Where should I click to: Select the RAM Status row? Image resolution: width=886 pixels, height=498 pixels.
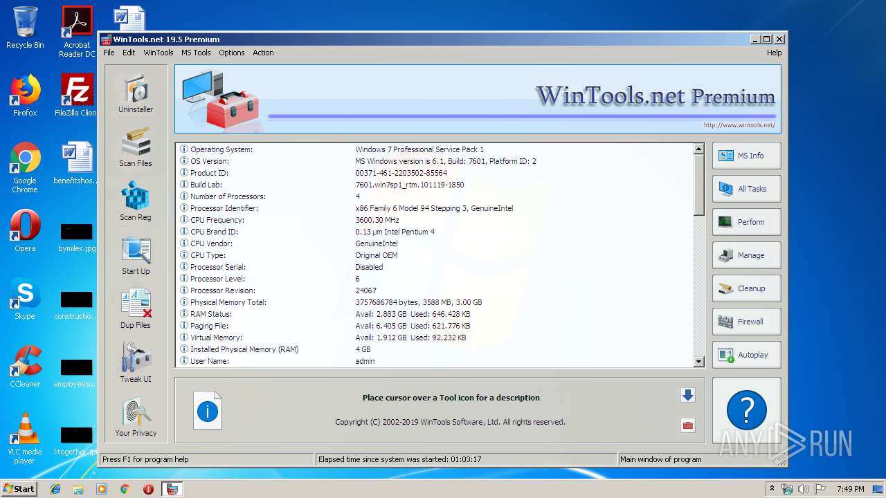[x=435, y=314]
